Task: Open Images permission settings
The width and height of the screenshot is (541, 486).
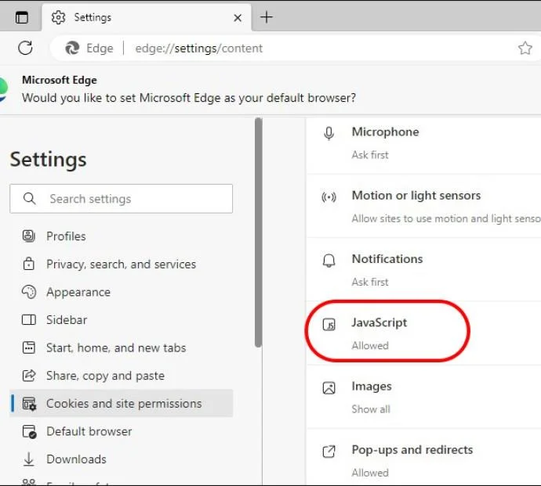Action: coord(423,397)
